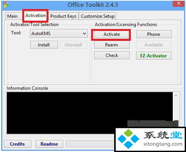Click the console scrollbar up arrow
The height and width of the screenshot is (152, 186).
[x=176, y=95]
